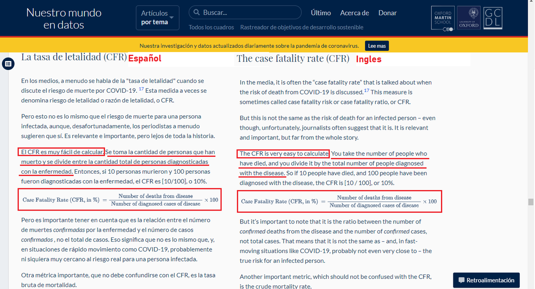Viewport: 535px width, 289px height.
Task: Open the 'Donar' menu item
Action: pyautogui.click(x=387, y=13)
